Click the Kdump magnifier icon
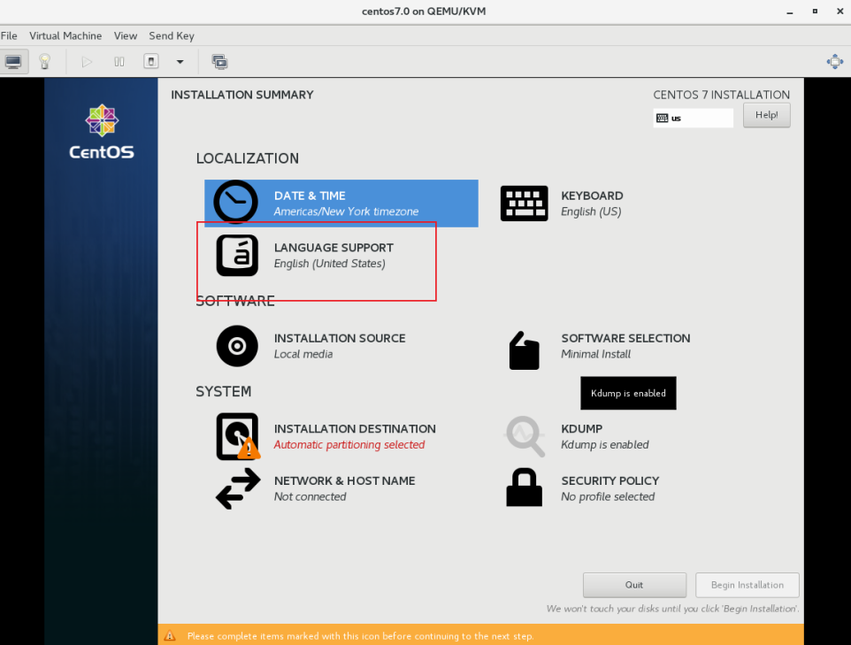Viewport: 851px width, 645px height. (525, 436)
